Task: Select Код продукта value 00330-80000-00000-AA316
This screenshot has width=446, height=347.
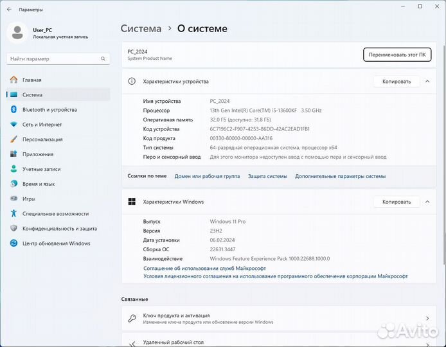Action: pos(241,138)
